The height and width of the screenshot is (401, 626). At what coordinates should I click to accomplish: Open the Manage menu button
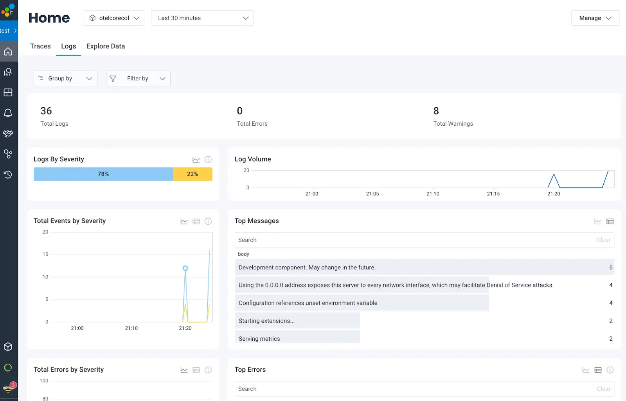click(x=595, y=18)
